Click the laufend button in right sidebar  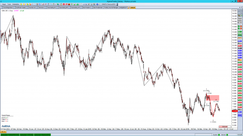[240, 20]
